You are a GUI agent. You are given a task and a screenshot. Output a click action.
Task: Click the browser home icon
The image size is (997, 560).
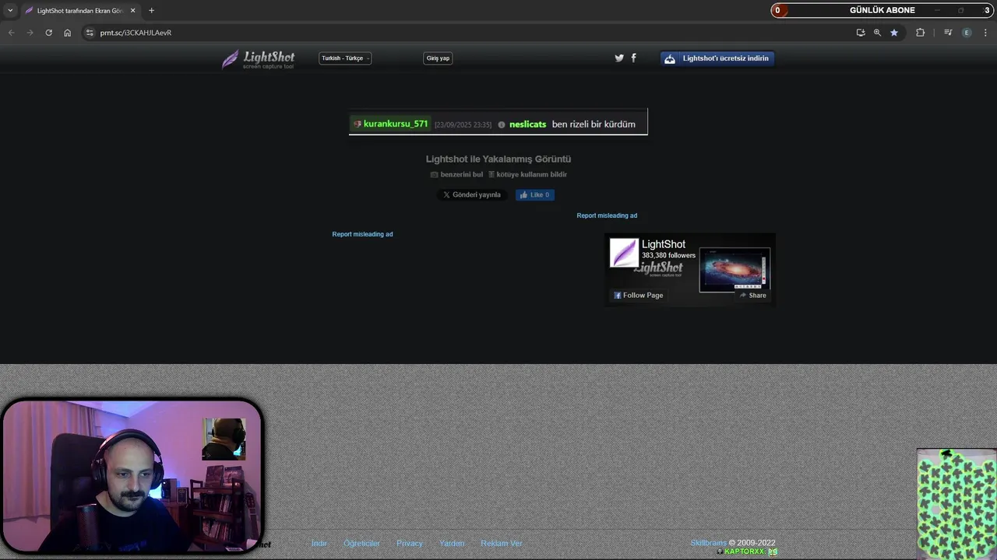[67, 33]
